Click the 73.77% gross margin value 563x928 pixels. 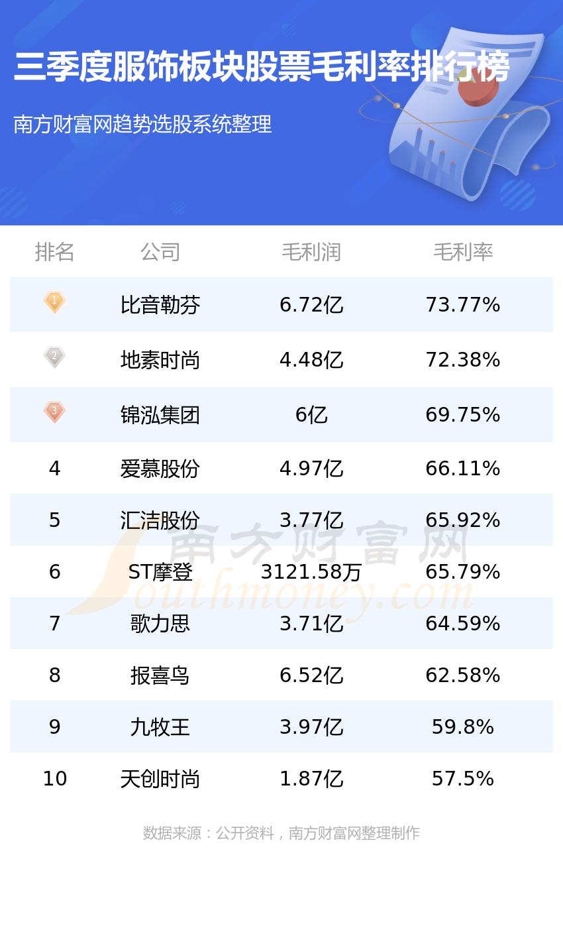(x=463, y=305)
